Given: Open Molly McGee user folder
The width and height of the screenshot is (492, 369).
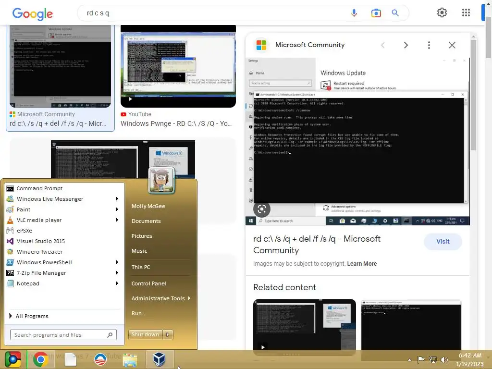Looking at the screenshot, I should (x=148, y=206).
